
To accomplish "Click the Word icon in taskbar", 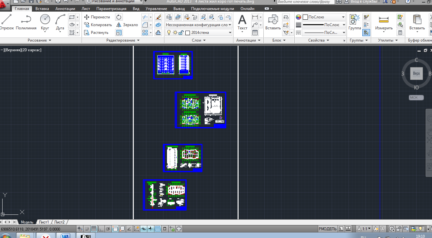I will point(65,236).
